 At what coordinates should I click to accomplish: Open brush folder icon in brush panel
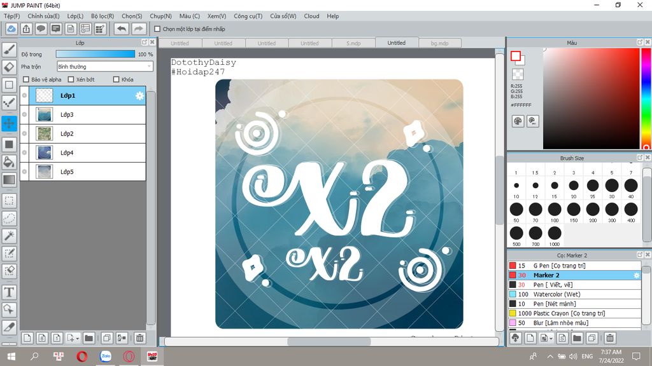click(577, 338)
